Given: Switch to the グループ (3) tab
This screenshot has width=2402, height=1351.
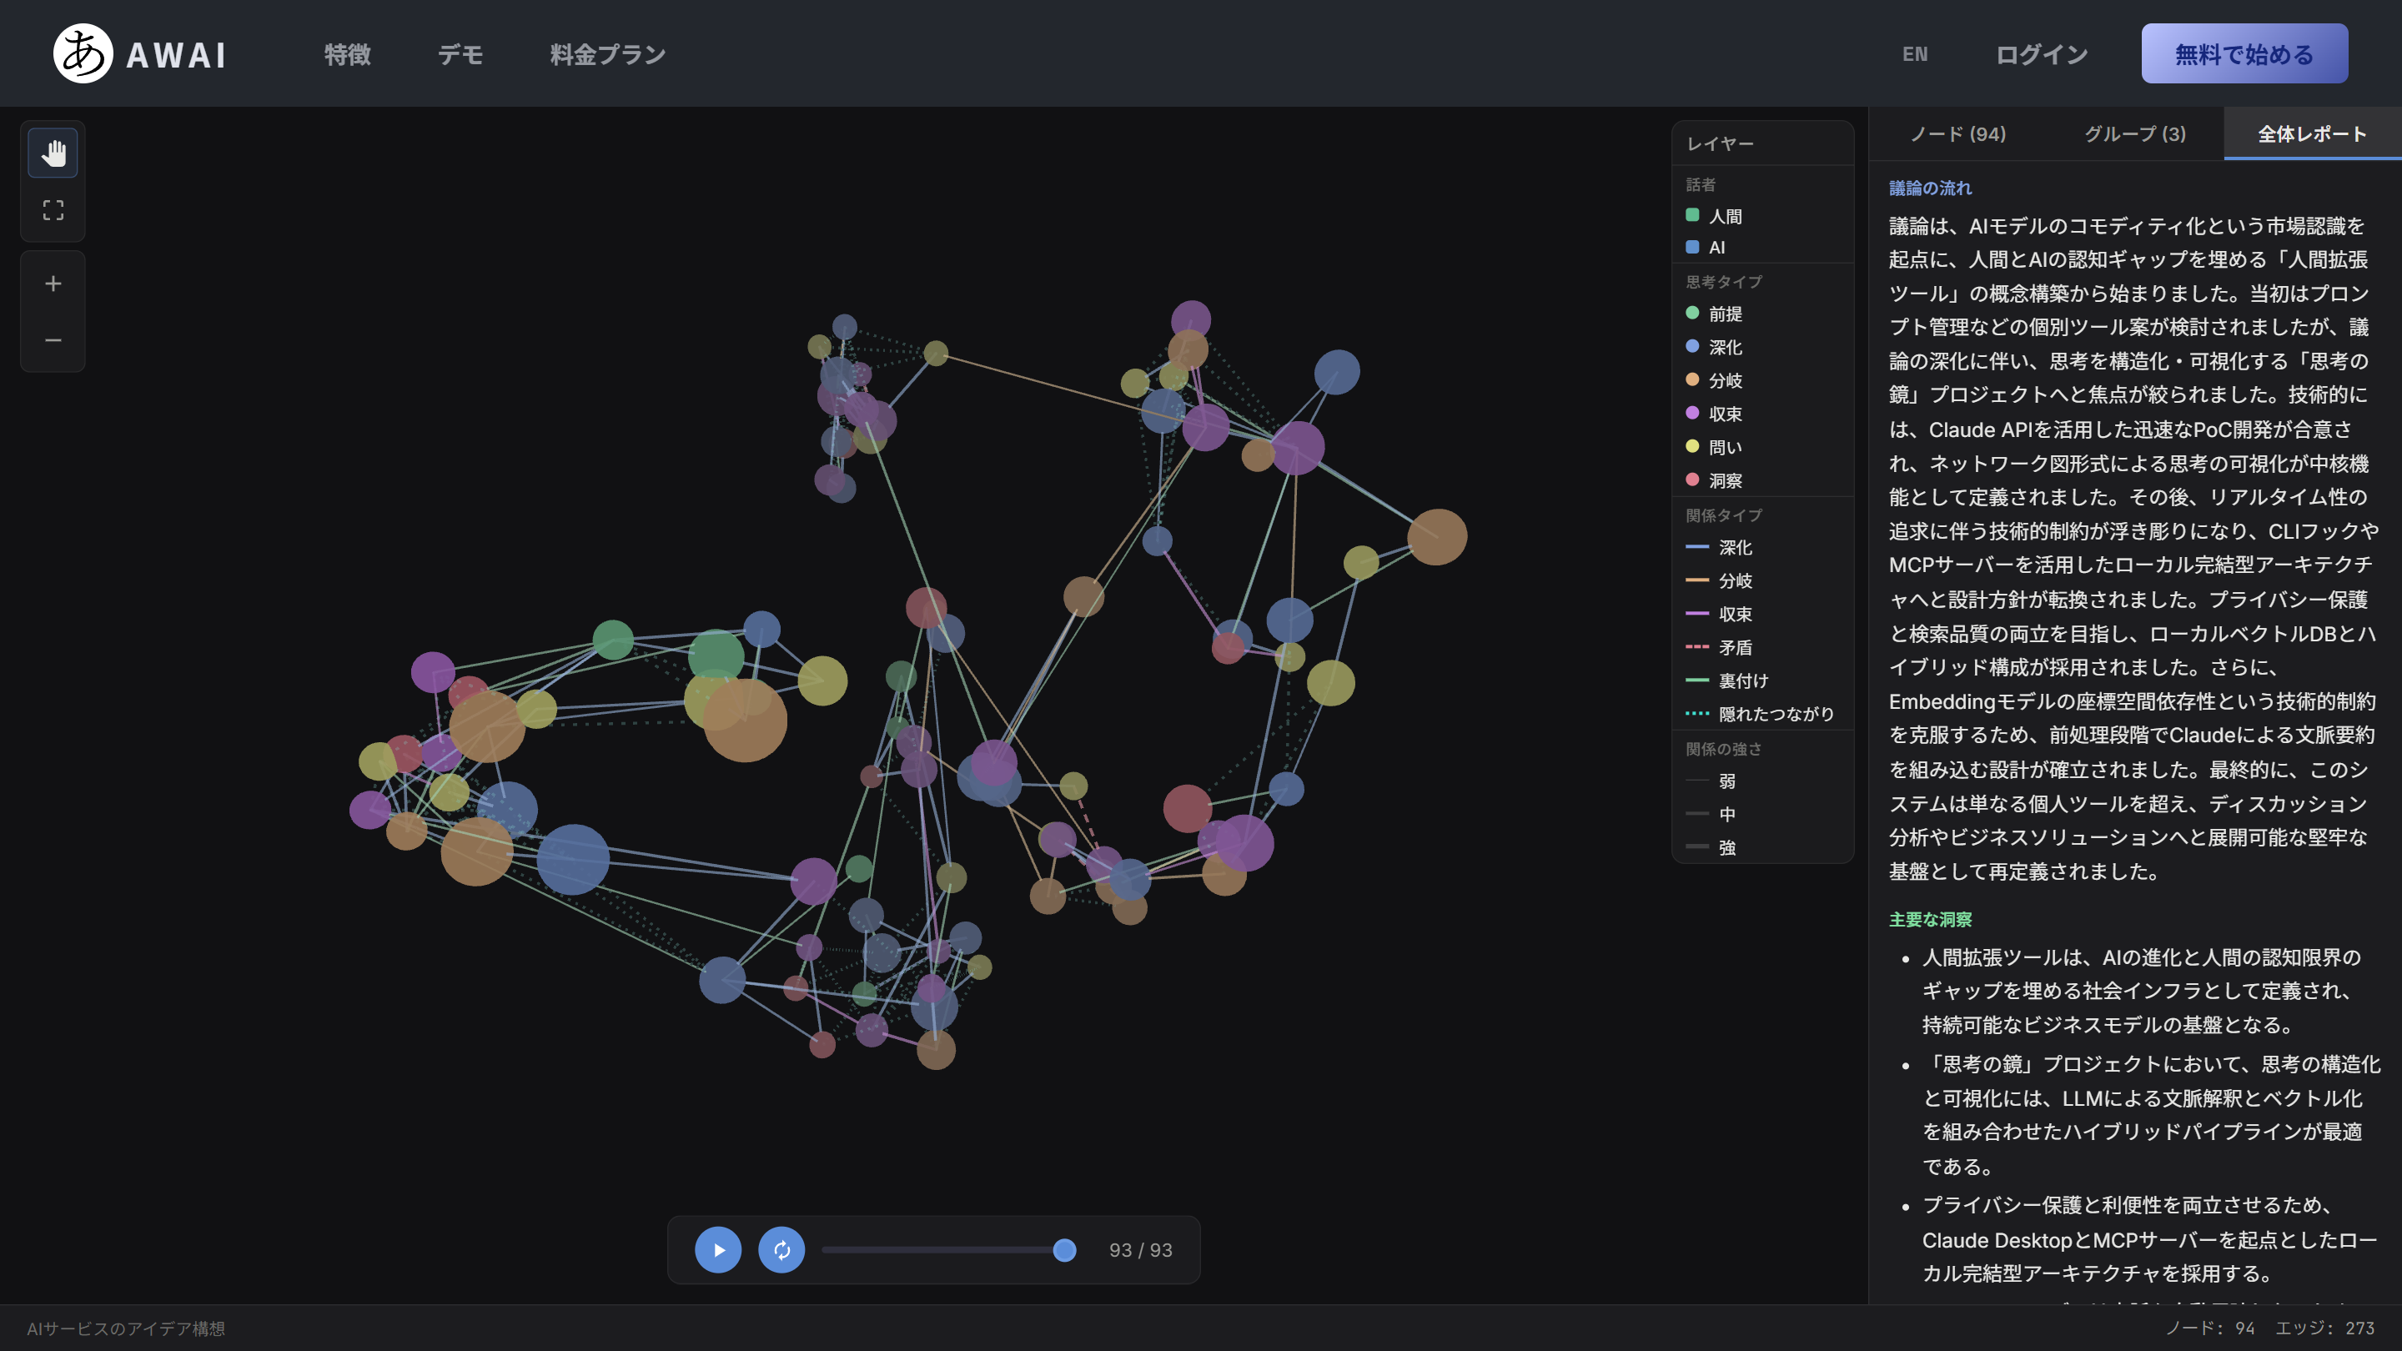Looking at the screenshot, I should pyautogui.click(x=2135, y=133).
